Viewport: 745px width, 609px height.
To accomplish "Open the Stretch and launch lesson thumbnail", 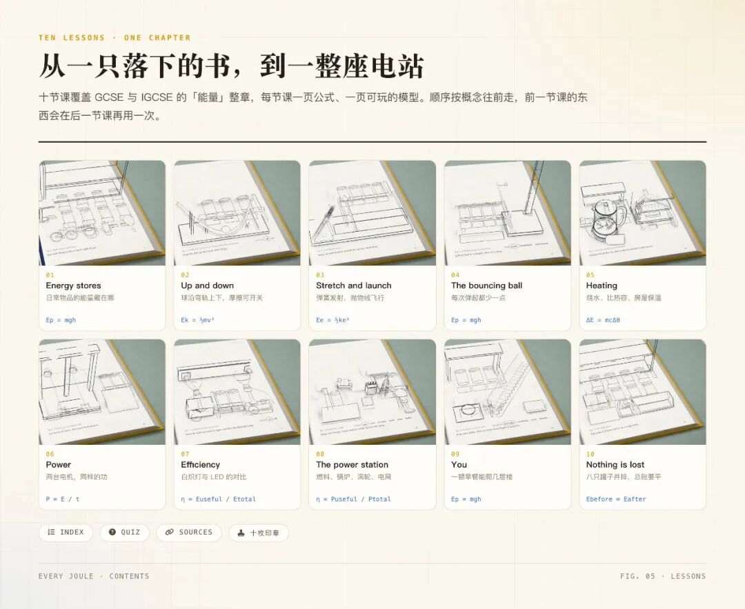I will 372,213.
